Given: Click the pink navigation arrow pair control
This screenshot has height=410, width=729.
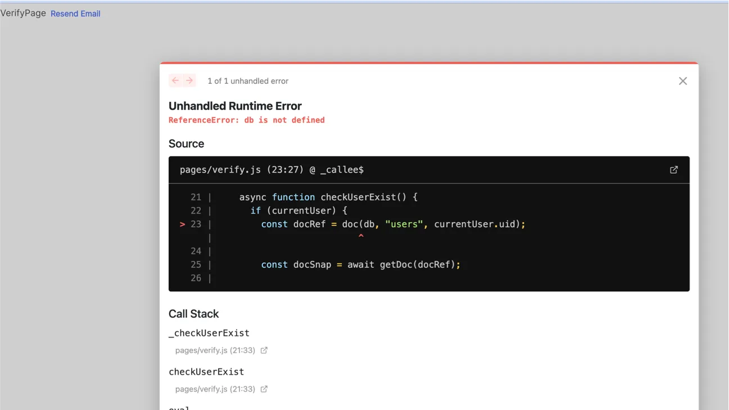Looking at the screenshot, I should click(182, 80).
